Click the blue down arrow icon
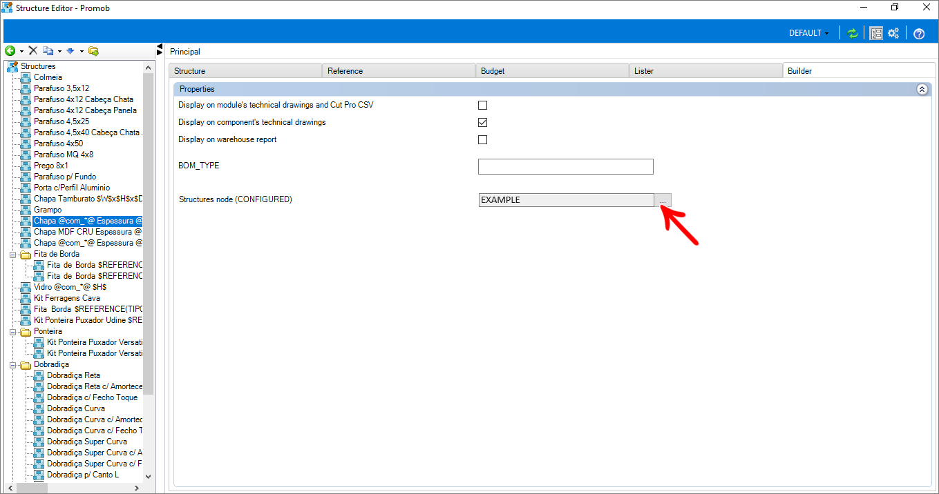Screen dimensions: 939x494 [70, 51]
